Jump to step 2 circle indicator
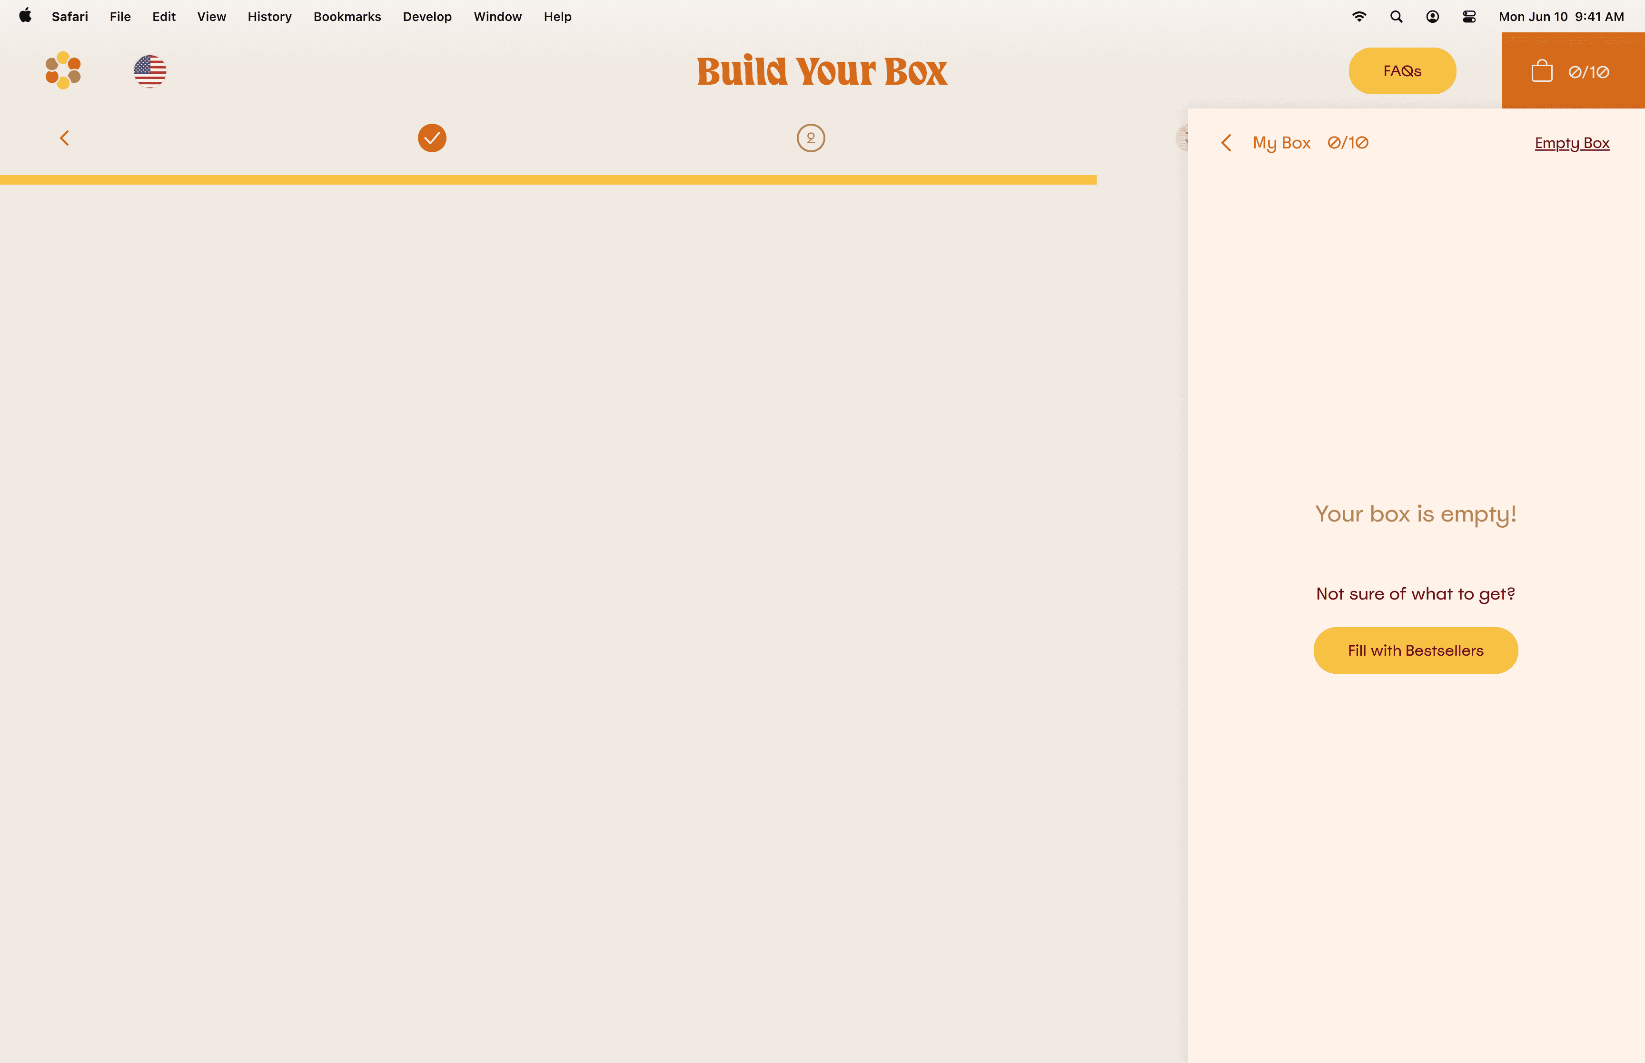The image size is (1645, 1063). 811,138
